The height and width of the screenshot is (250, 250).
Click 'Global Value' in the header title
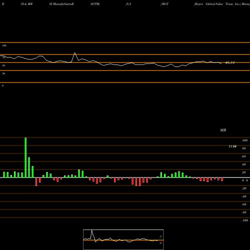pyautogui.click(x=214, y=4)
